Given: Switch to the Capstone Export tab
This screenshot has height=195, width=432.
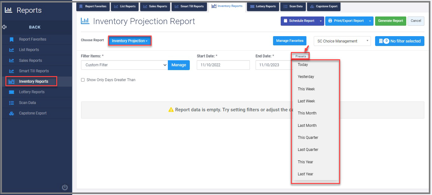Looking at the screenshot, I should [x=324, y=6].
